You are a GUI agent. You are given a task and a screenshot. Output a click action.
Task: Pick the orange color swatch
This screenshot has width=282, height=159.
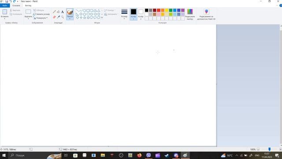163,10
